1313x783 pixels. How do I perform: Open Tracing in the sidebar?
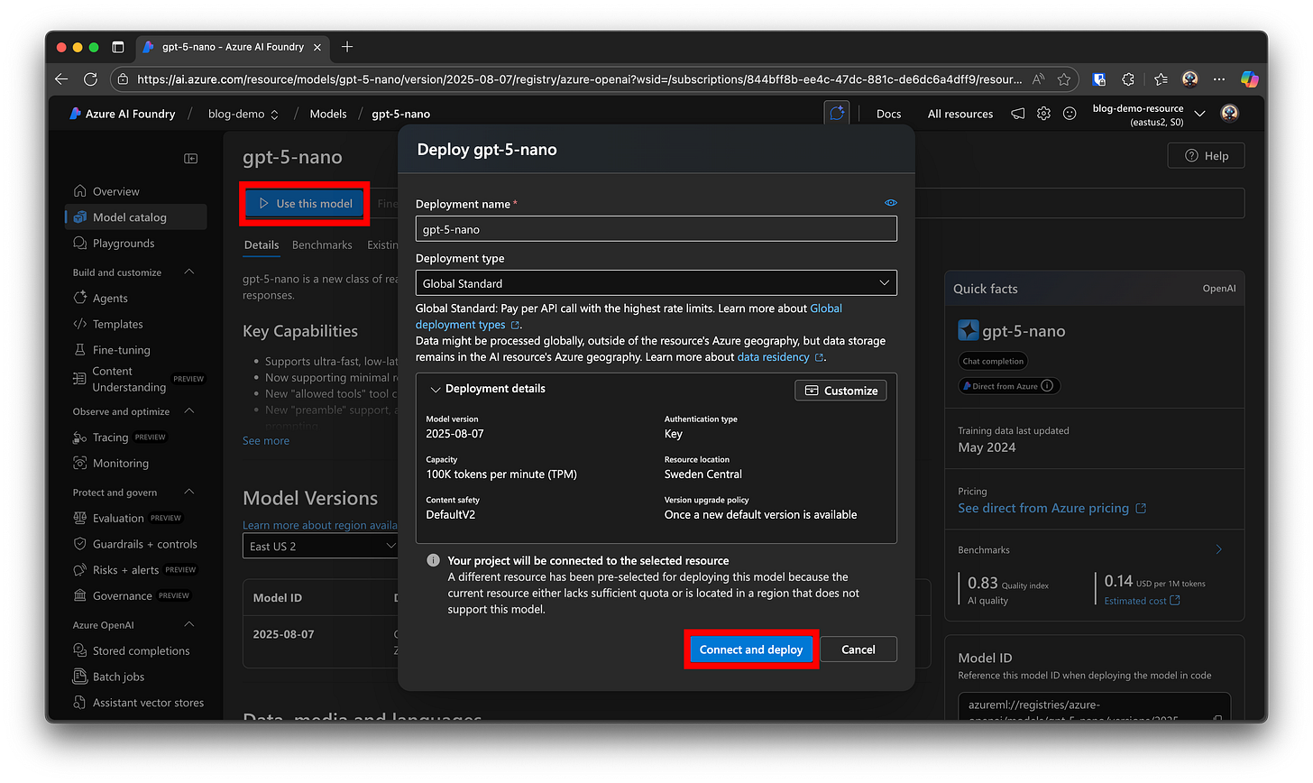(120, 438)
